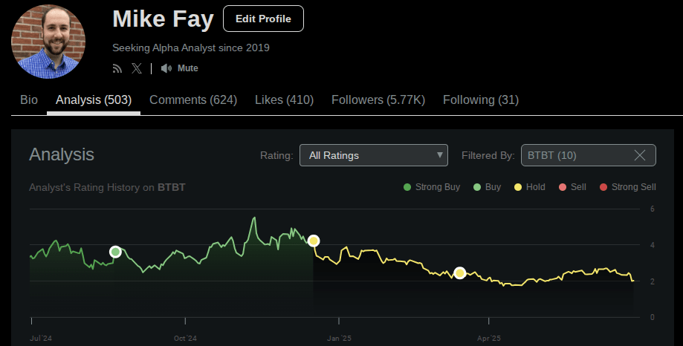Switch to the Bio tab
683x346 pixels.
(29, 99)
